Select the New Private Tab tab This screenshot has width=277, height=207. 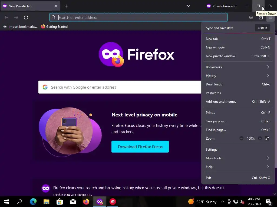coord(30,6)
